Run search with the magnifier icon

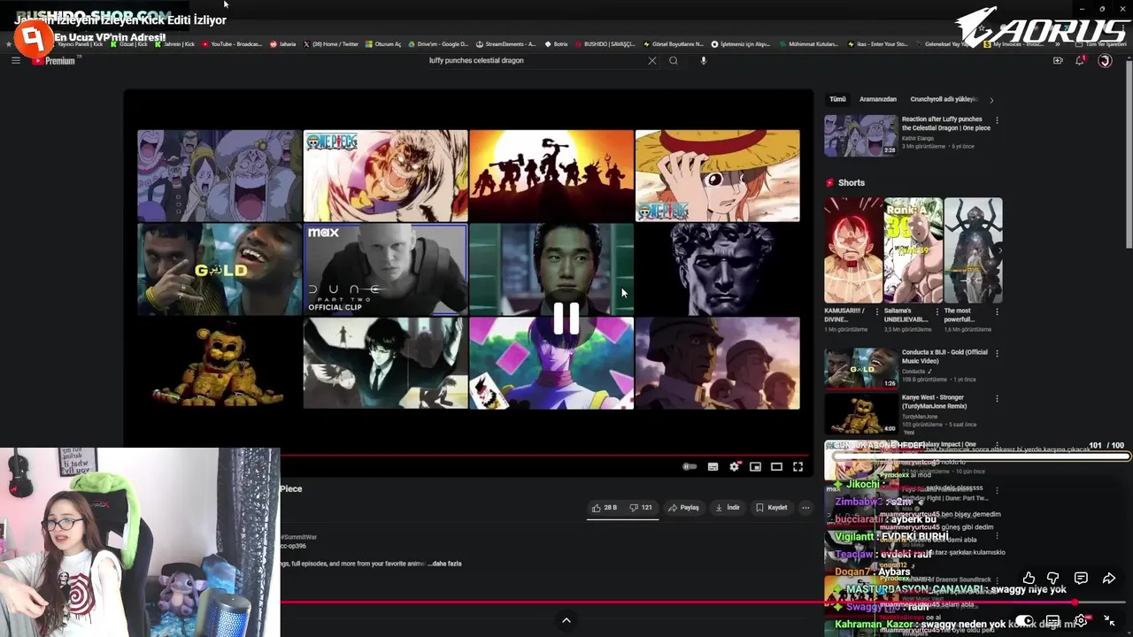(x=674, y=60)
